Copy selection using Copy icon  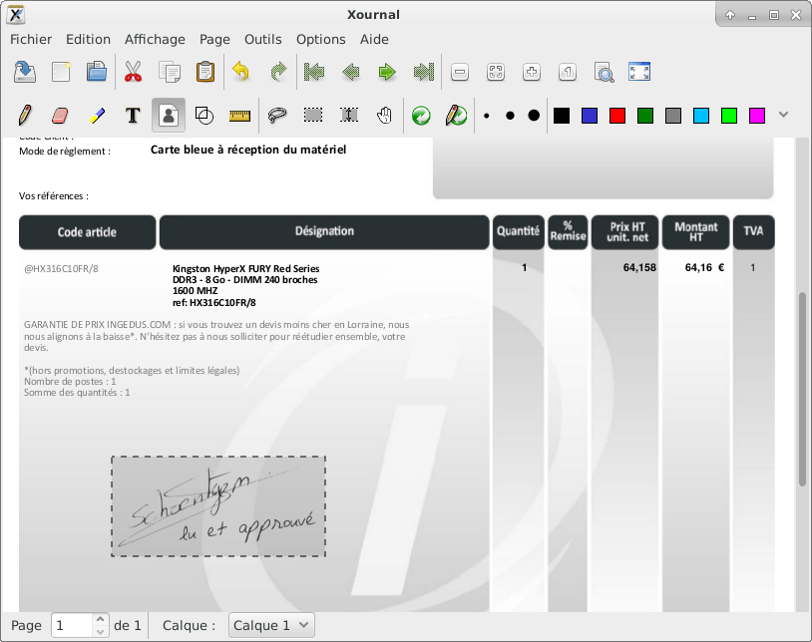pos(170,72)
